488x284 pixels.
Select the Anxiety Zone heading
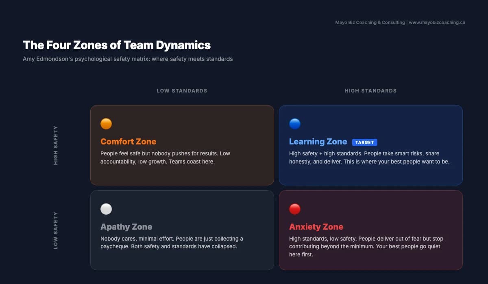(x=316, y=227)
